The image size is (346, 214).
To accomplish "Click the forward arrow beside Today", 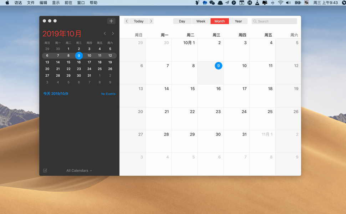I will click(x=151, y=21).
